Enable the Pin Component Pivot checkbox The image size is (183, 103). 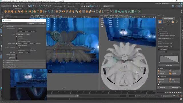tap(17, 40)
